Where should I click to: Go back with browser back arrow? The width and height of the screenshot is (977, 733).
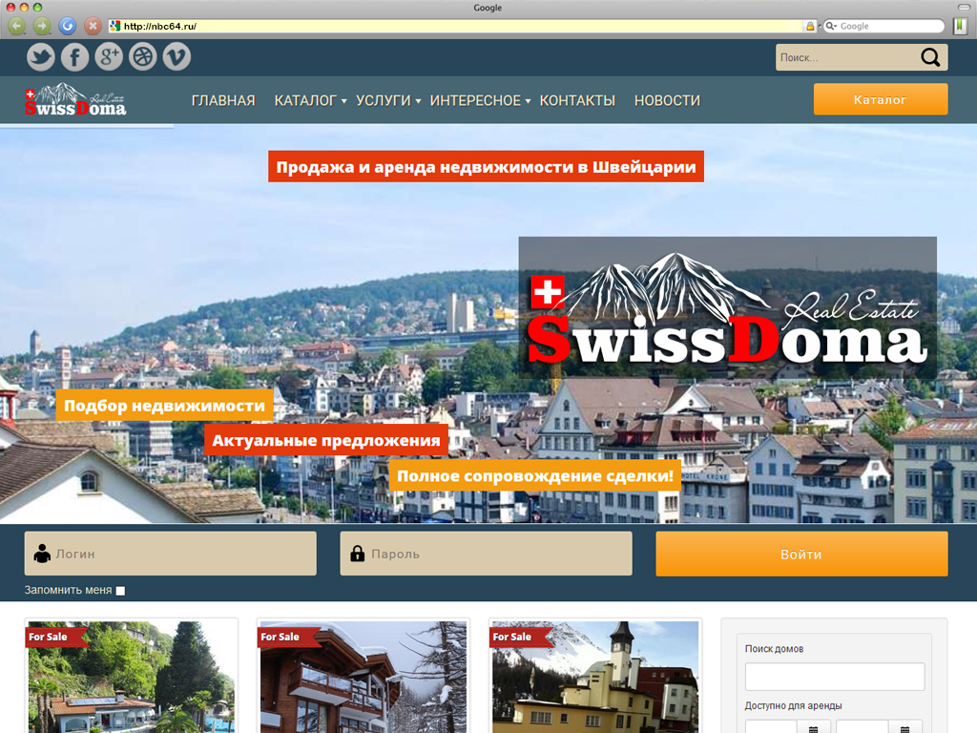(17, 26)
